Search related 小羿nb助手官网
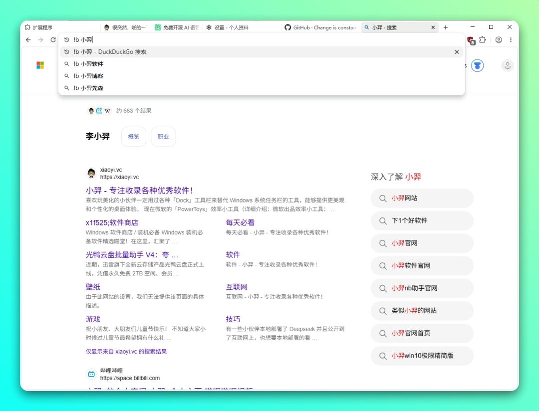Image resolution: width=539 pixels, height=411 pixels. [x=422, y=288]
